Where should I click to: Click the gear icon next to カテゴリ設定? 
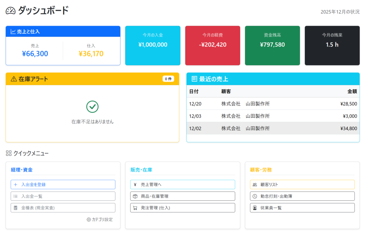tap(89, 219)
